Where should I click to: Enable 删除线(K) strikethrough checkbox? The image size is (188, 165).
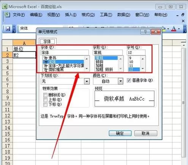coord(45,95)
